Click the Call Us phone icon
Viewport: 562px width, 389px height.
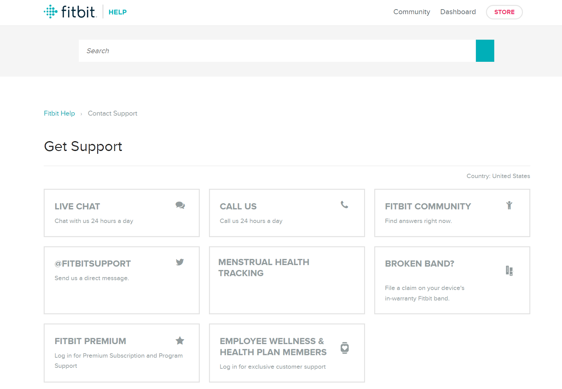click(x=345, y=205)
